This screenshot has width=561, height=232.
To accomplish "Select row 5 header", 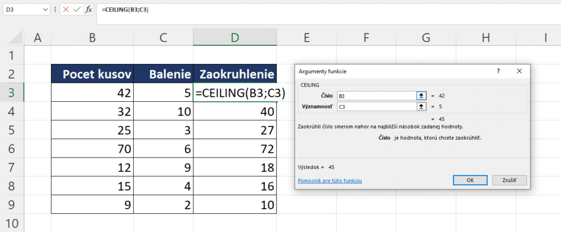I will pyautogui.click(x=12, y=129).
